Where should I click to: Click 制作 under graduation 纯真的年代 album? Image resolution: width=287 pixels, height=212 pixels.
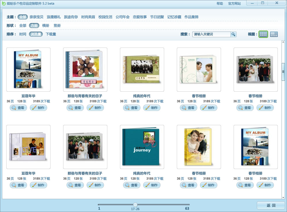click(152, 108)
